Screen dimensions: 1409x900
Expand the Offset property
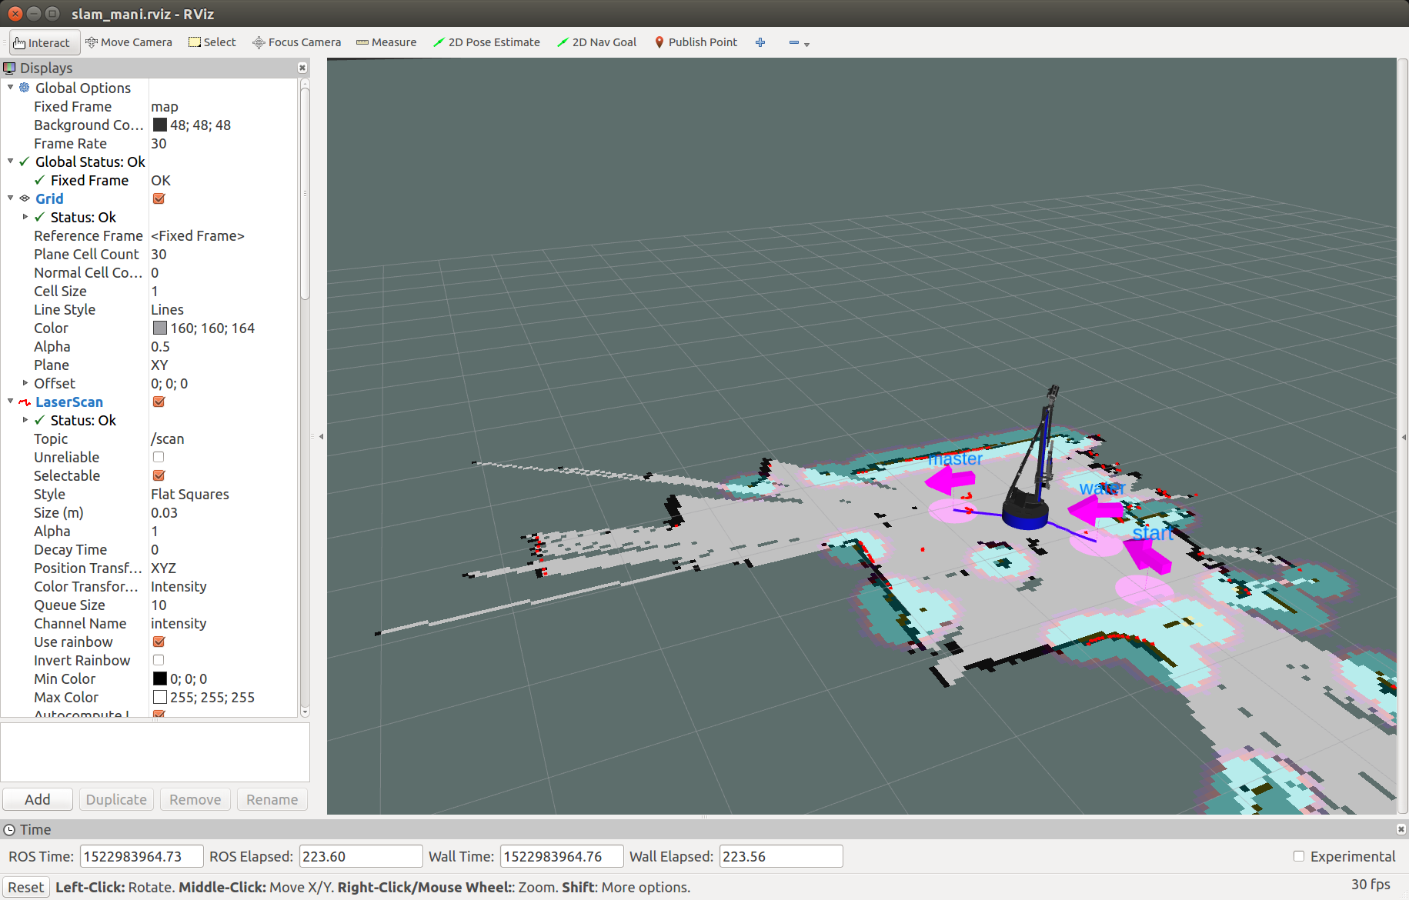click(25, 383)
